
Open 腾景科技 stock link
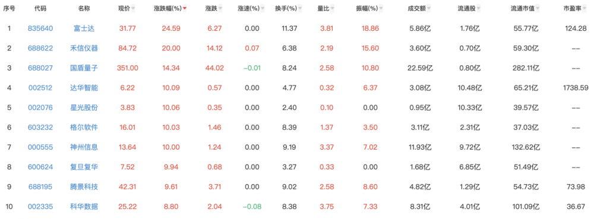point(86,186)
